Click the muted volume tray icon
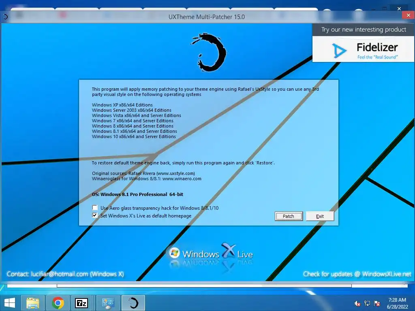 [357, 303]
